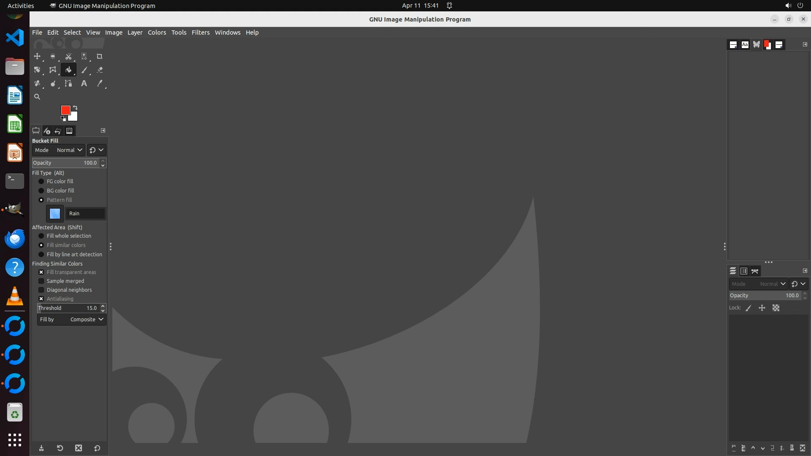811x456 pixels.
Task: Choose FG color fill option
Action: point(41,182)
